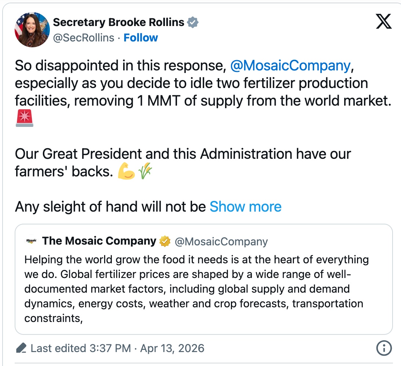Click the quoted @MosaicCompany handle
This screenshot has width=401, height=366.
click(221, 242)
